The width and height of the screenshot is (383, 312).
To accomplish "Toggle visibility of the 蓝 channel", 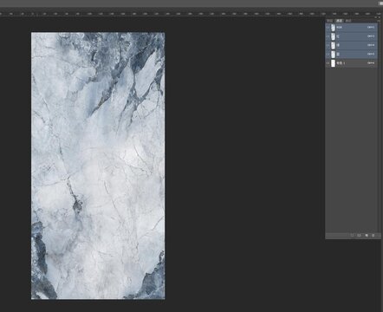I will [x=328, y=55].
